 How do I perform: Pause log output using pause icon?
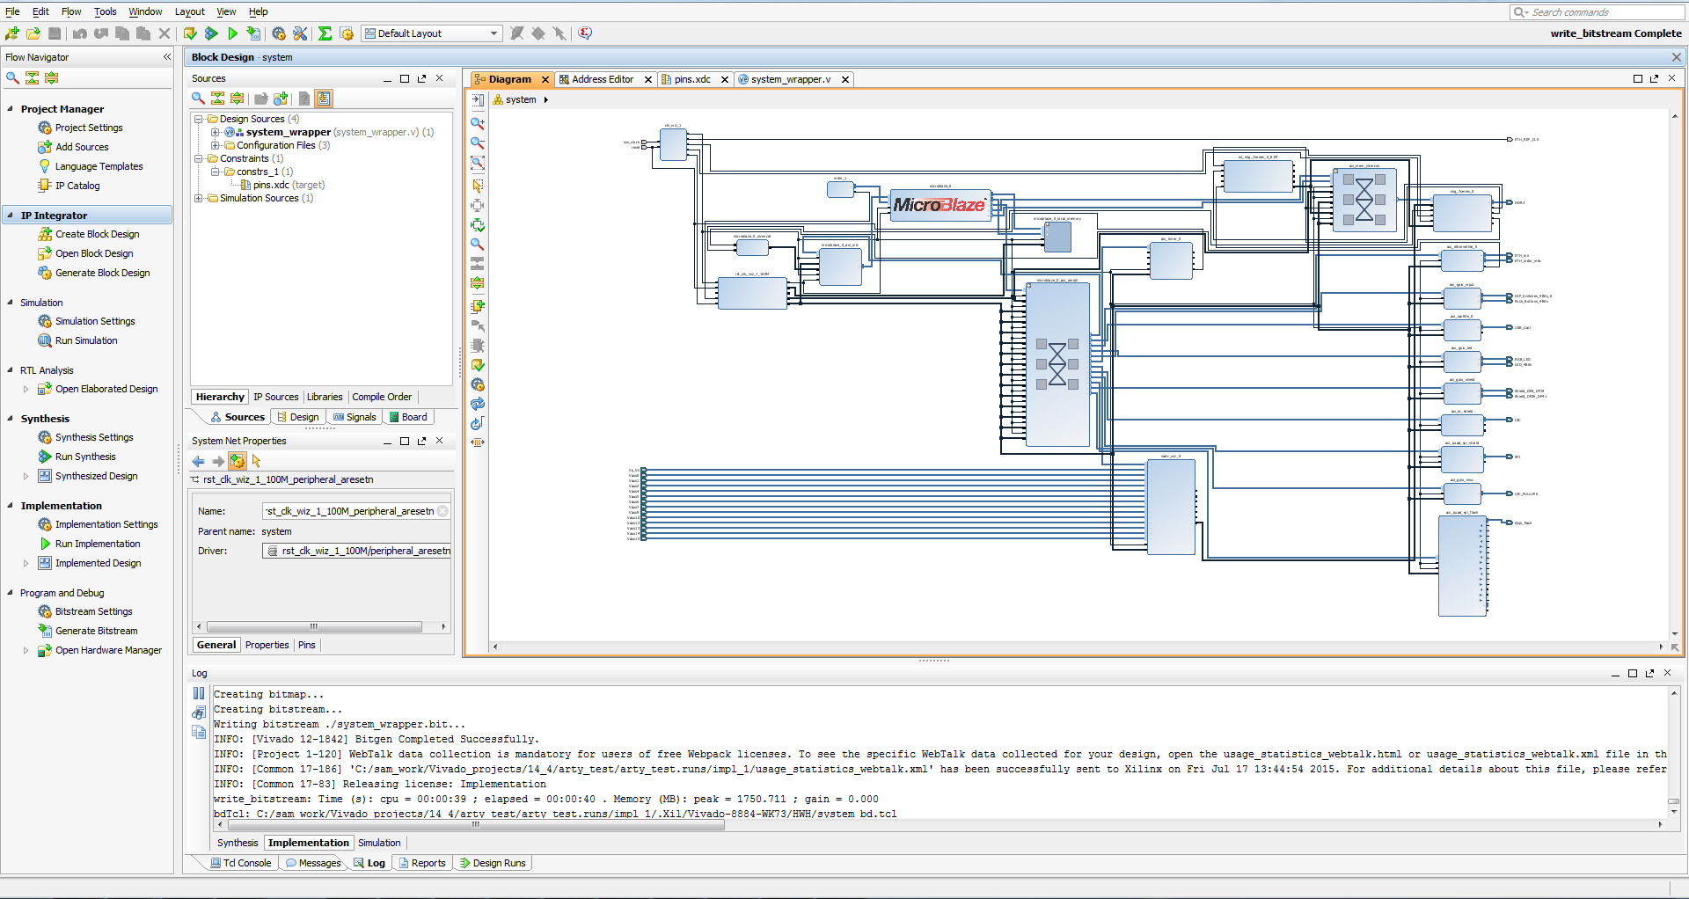[x=199, y=693]
